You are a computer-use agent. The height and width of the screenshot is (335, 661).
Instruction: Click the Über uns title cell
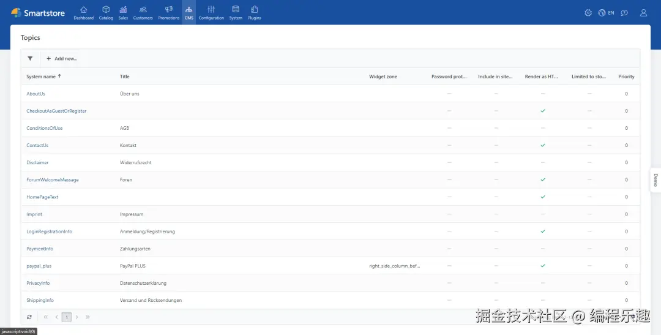click(129, 94)
